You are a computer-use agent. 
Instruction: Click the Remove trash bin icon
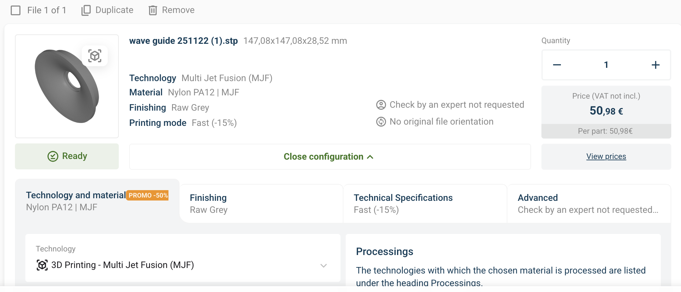pos(153,10)
